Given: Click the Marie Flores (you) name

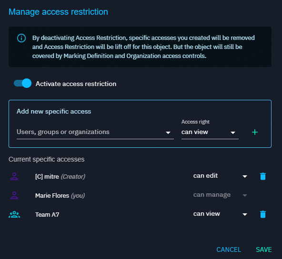Looking at the screenshot, I should point(60,195).
